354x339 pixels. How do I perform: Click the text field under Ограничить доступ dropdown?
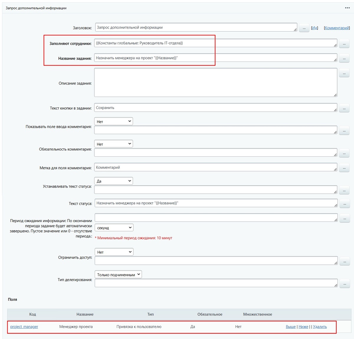pyautogui.click(x=216, y=261)
